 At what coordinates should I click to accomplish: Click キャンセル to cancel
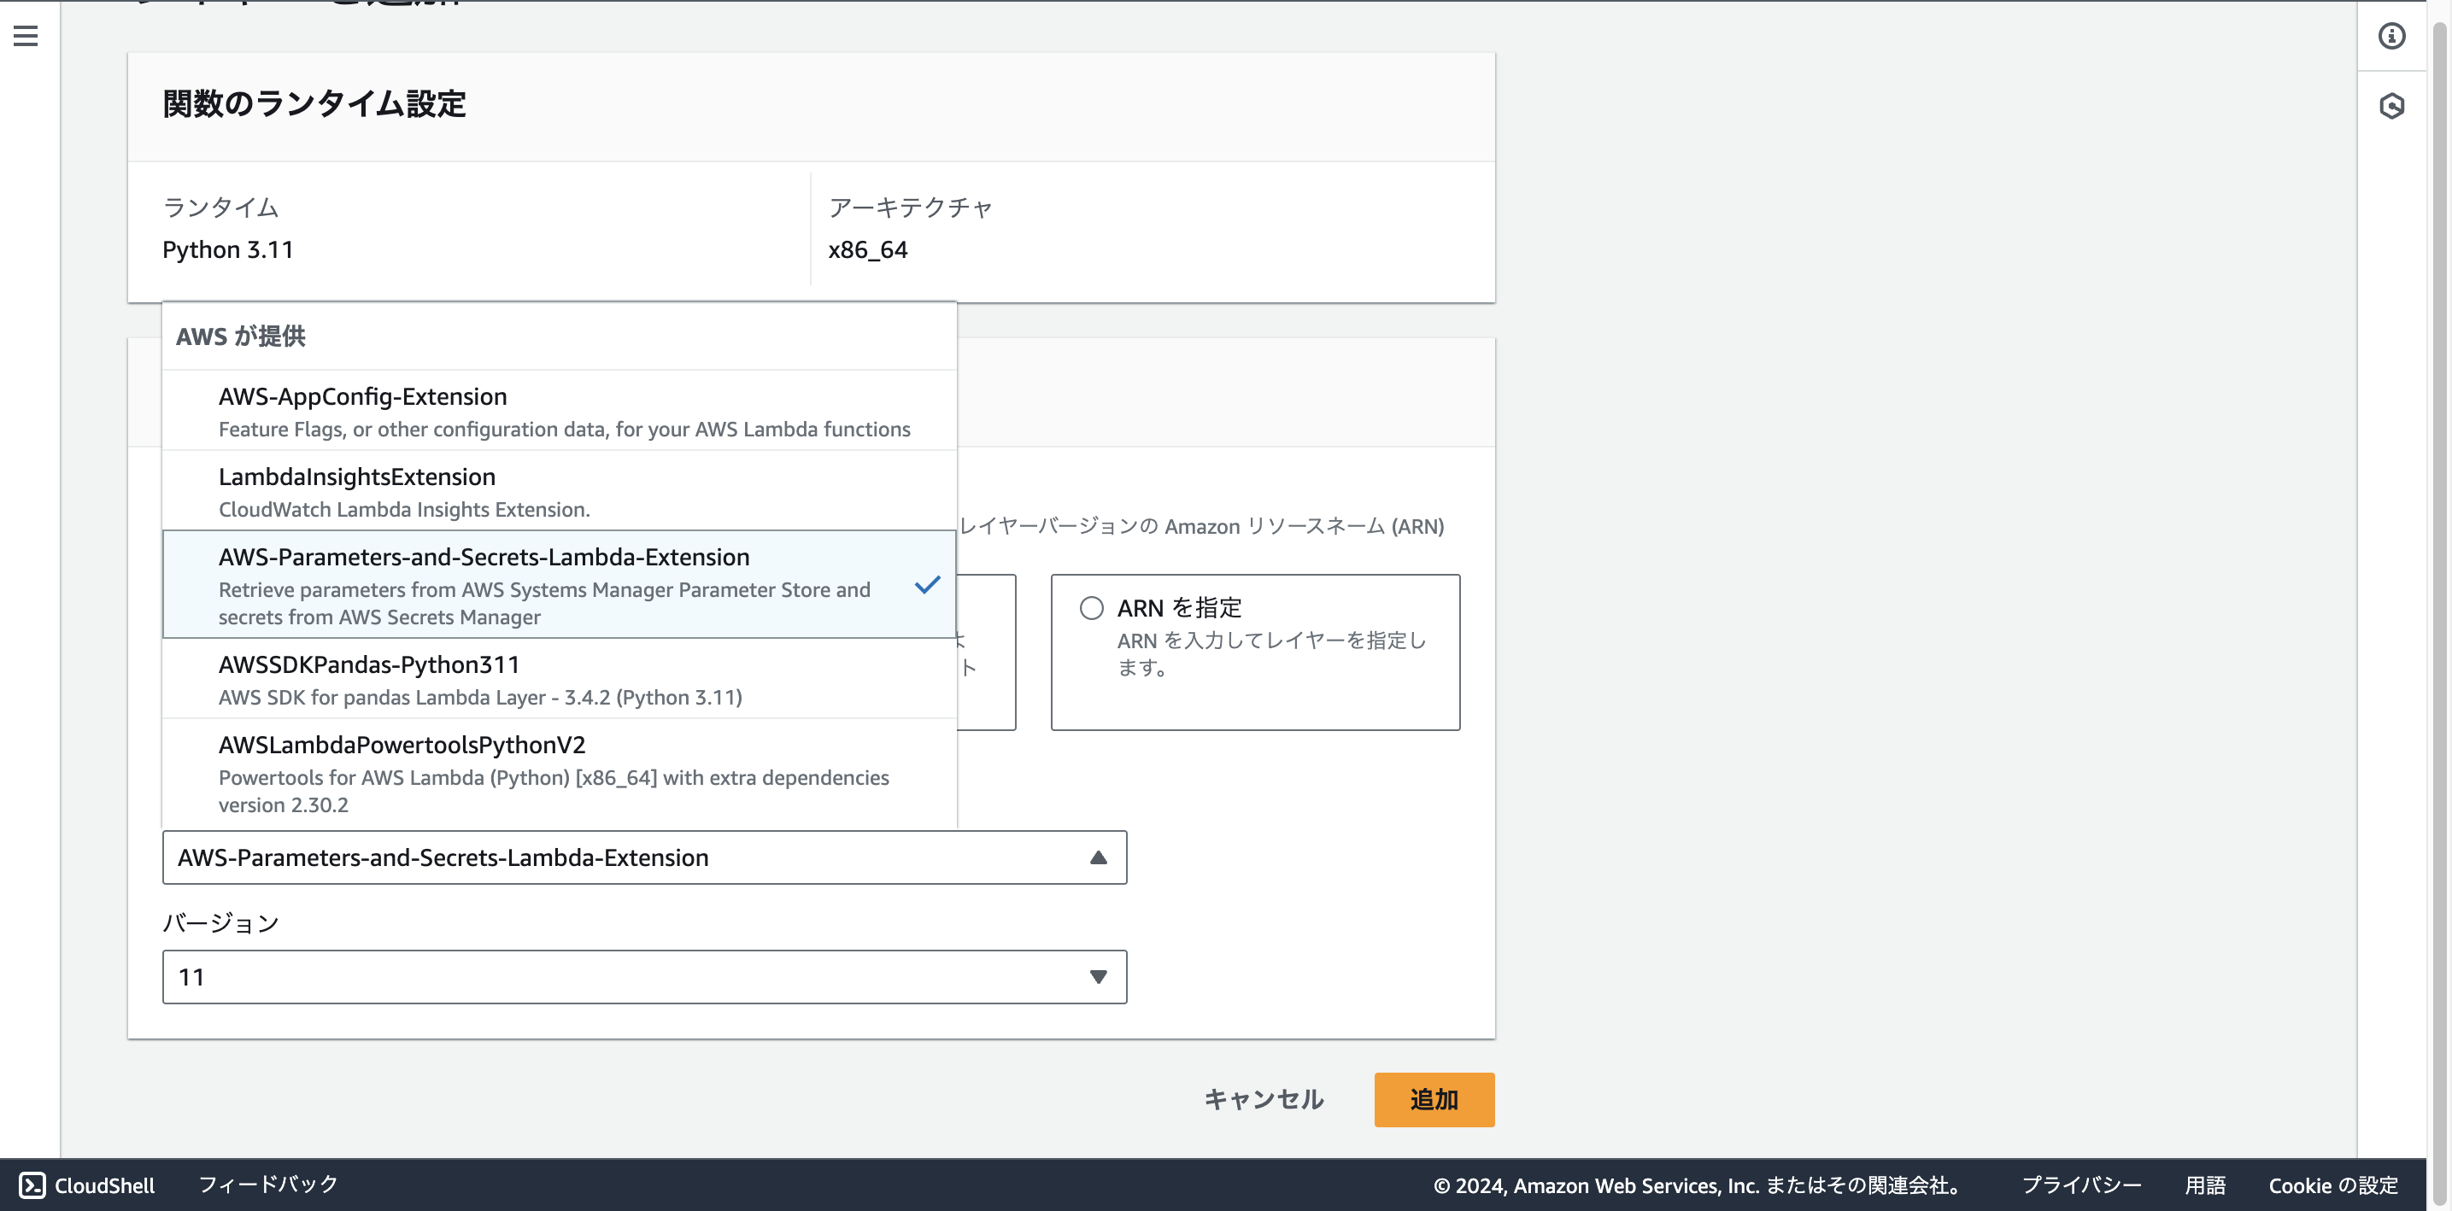(1264, 1100)
